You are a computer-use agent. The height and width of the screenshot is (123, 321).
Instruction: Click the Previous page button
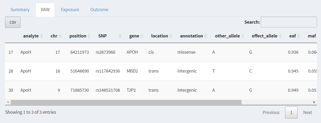tap(271, 112)
